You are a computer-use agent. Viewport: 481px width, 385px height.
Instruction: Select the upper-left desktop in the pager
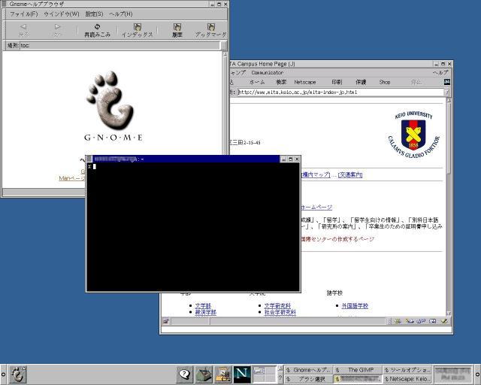[x=259, y=370]
